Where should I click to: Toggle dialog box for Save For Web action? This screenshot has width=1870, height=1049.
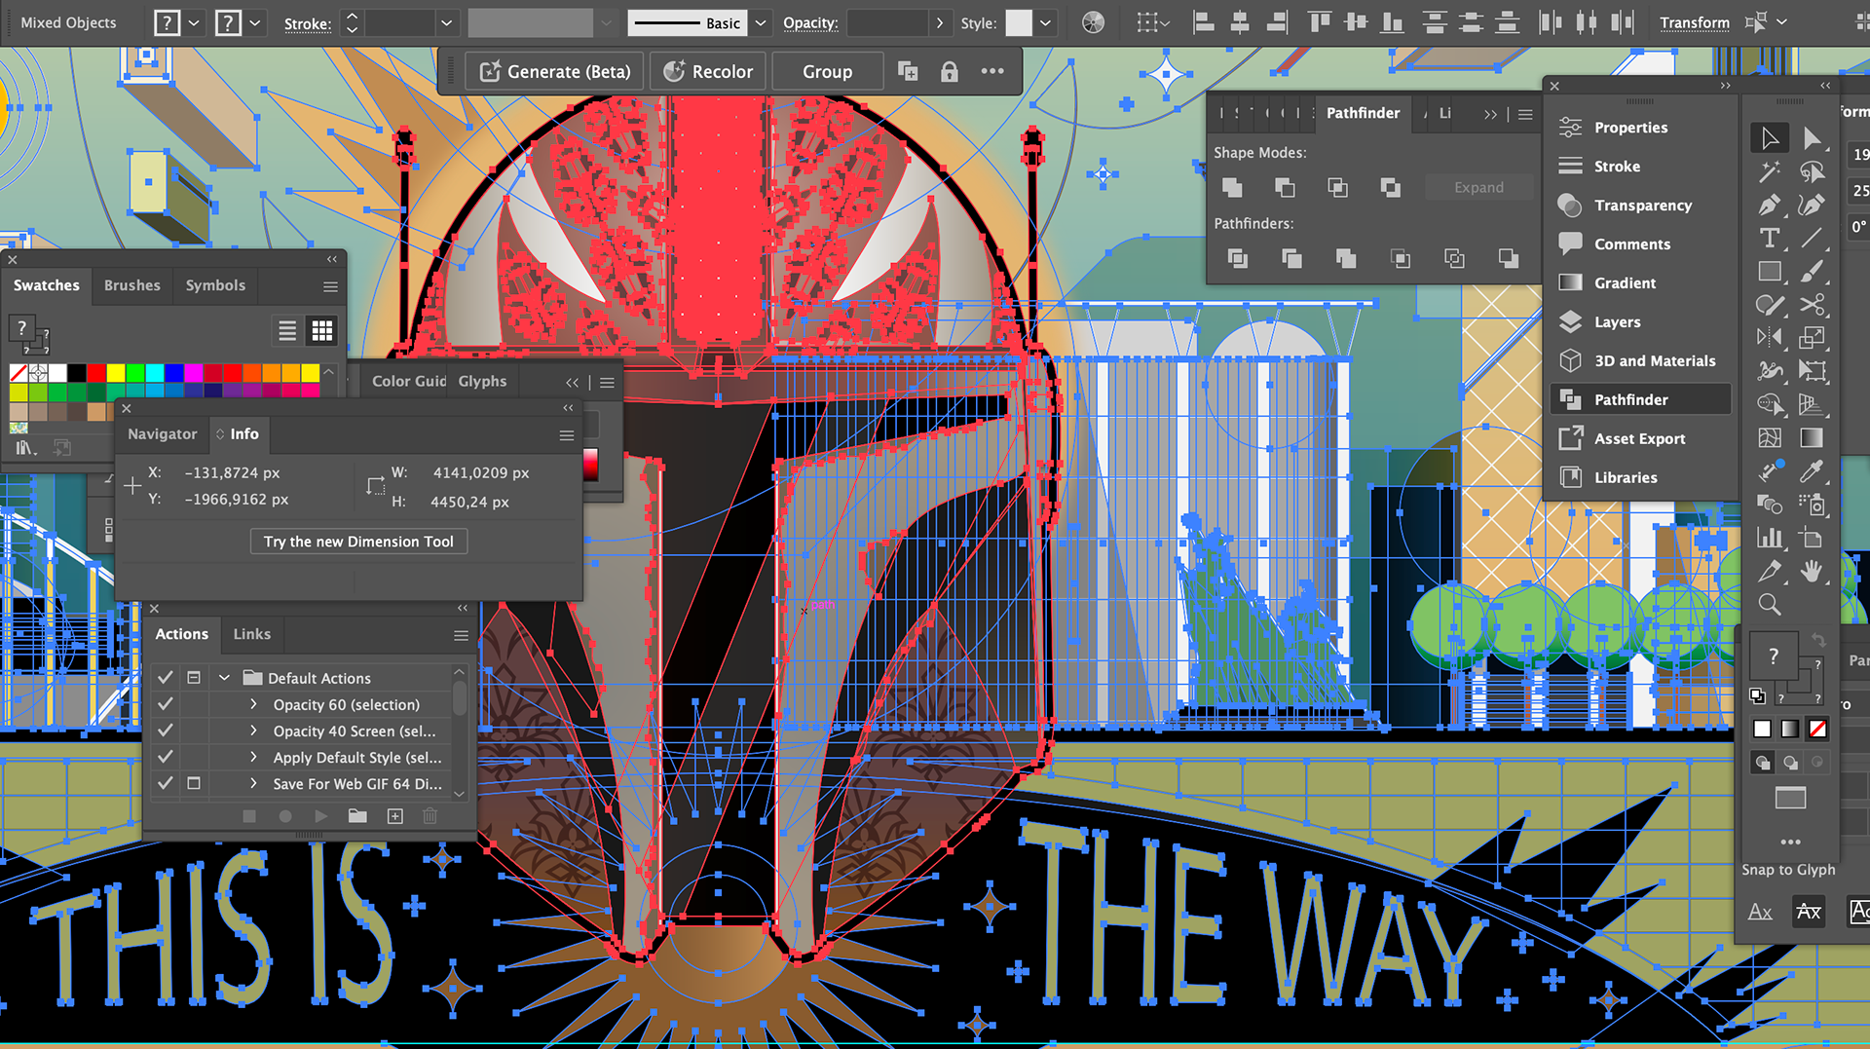click(x=194, y=782)
